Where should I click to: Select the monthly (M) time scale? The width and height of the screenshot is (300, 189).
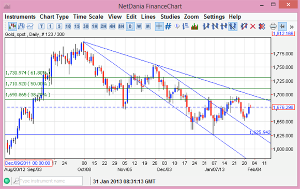click(x=148, y=26)
